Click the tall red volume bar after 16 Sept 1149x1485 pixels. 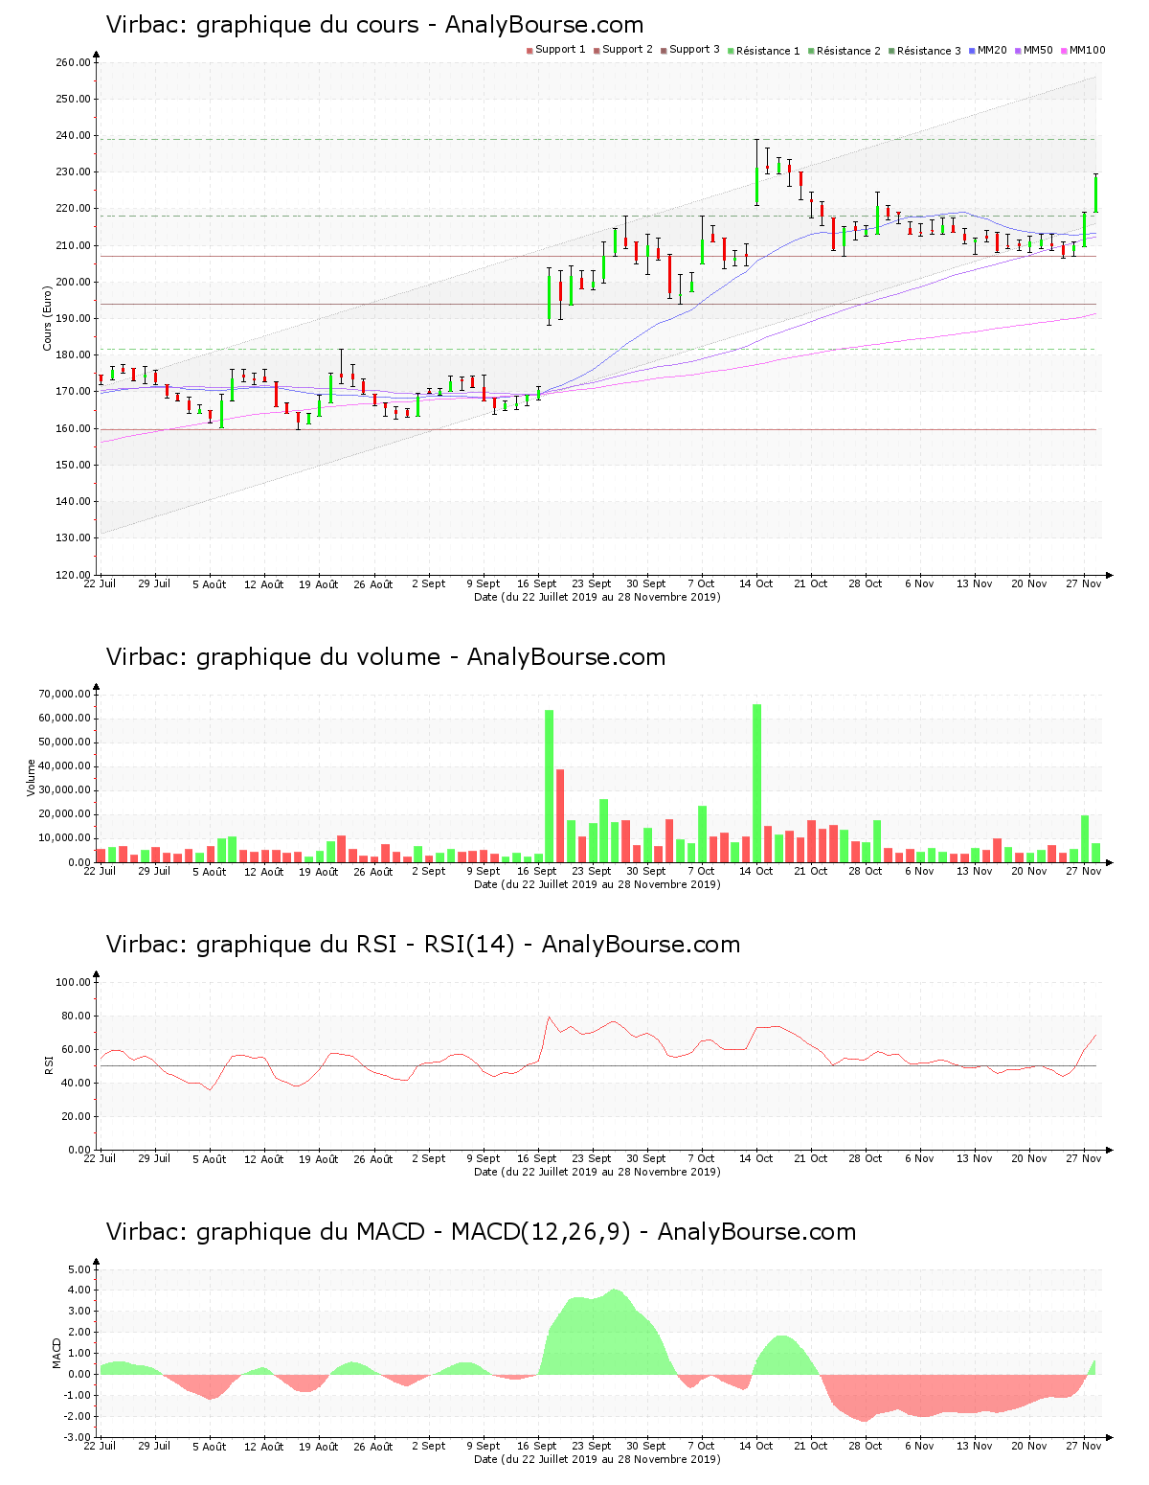560,815
